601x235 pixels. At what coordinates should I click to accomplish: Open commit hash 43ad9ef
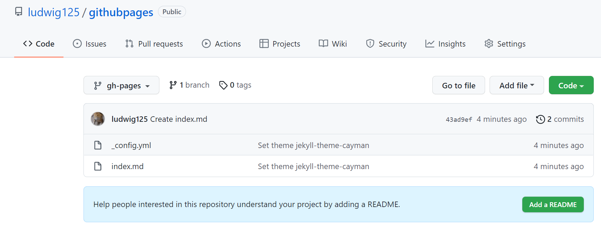coord(459,119)
